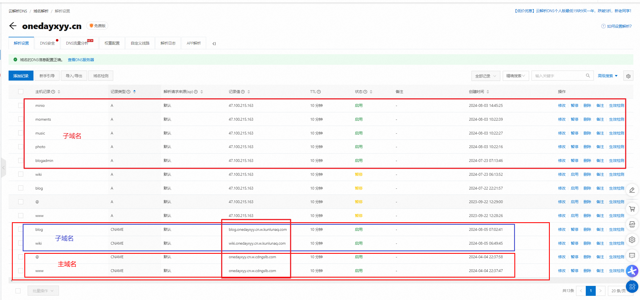Image resolution: width=640 pixels, height=300 pixels.
Task: Click 删除 for the photo record
Action: [587, 147]
